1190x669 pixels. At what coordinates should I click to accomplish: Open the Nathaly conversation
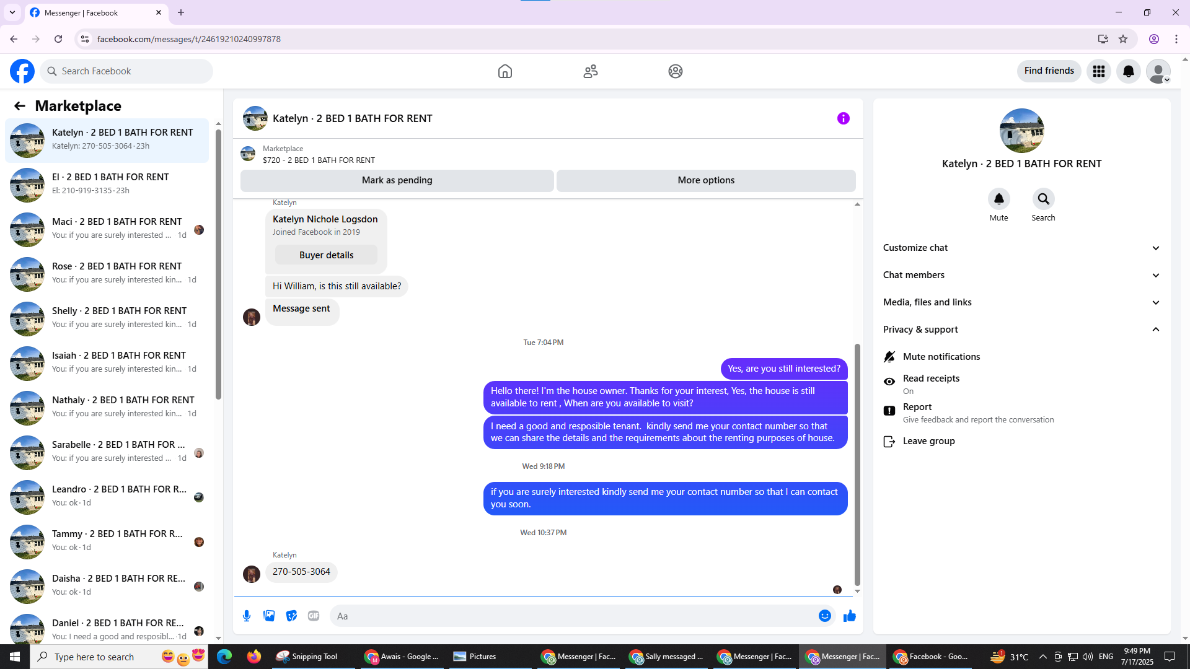pyautogui.click(x=107, y=408)
